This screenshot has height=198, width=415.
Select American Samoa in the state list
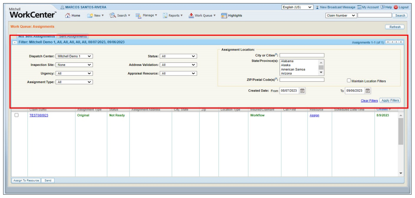coord(293,69)
